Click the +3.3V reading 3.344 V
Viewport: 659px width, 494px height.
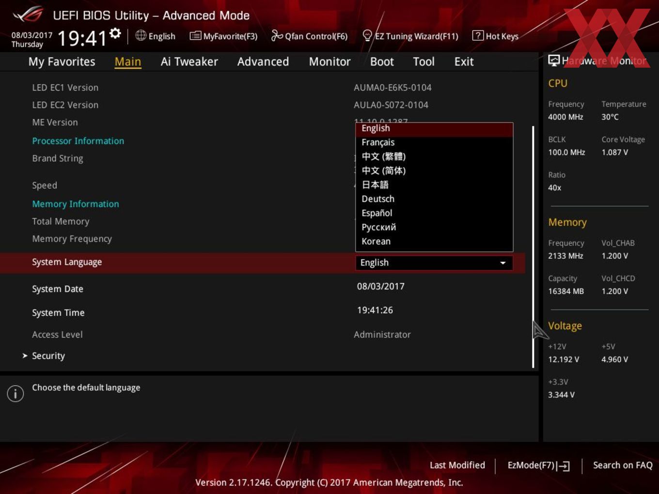coord(562,395)
